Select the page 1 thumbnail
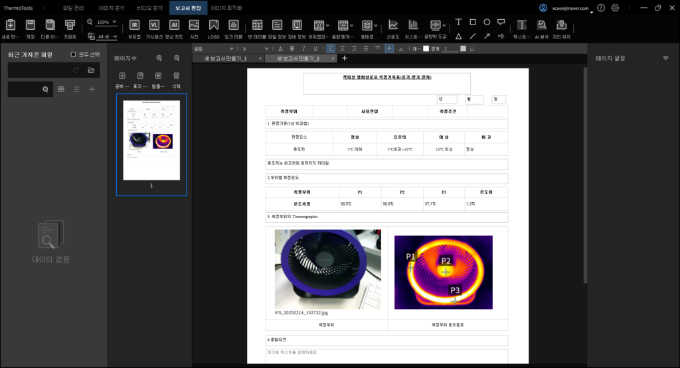 click(151, 145)
